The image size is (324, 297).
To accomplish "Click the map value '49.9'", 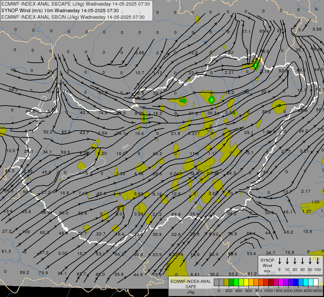I will [176, 214].
